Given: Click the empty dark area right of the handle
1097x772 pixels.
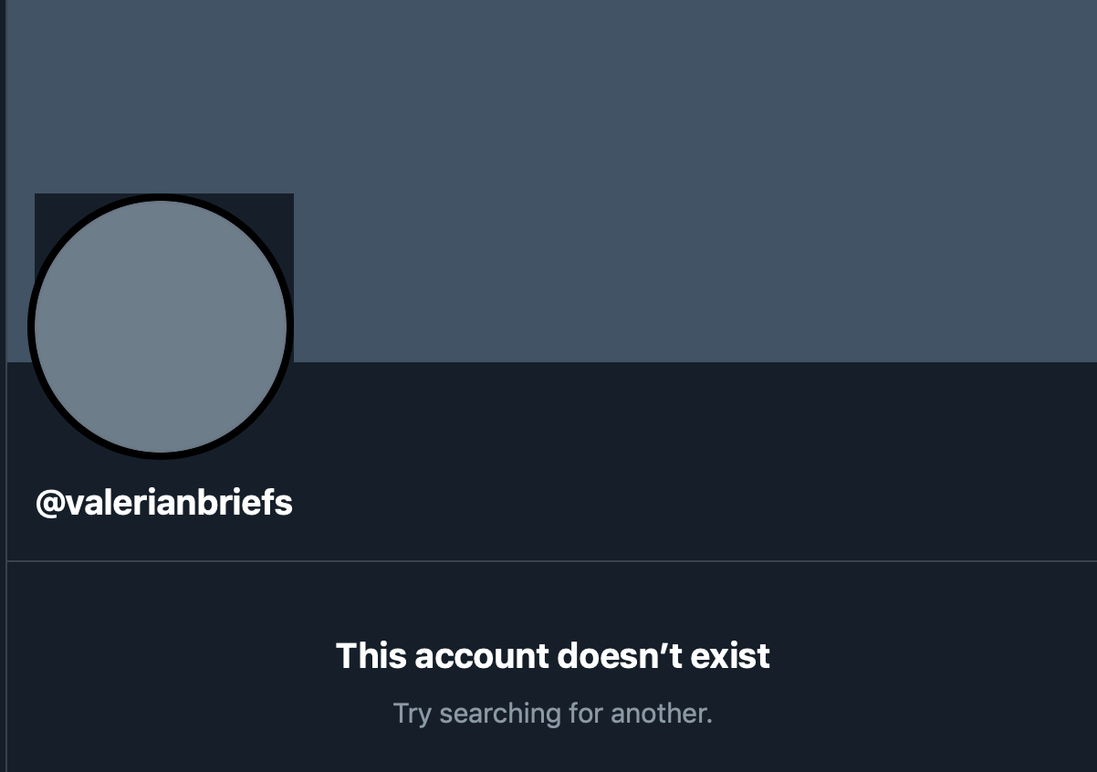Looking at the screenshot, I should click(694, 504).
